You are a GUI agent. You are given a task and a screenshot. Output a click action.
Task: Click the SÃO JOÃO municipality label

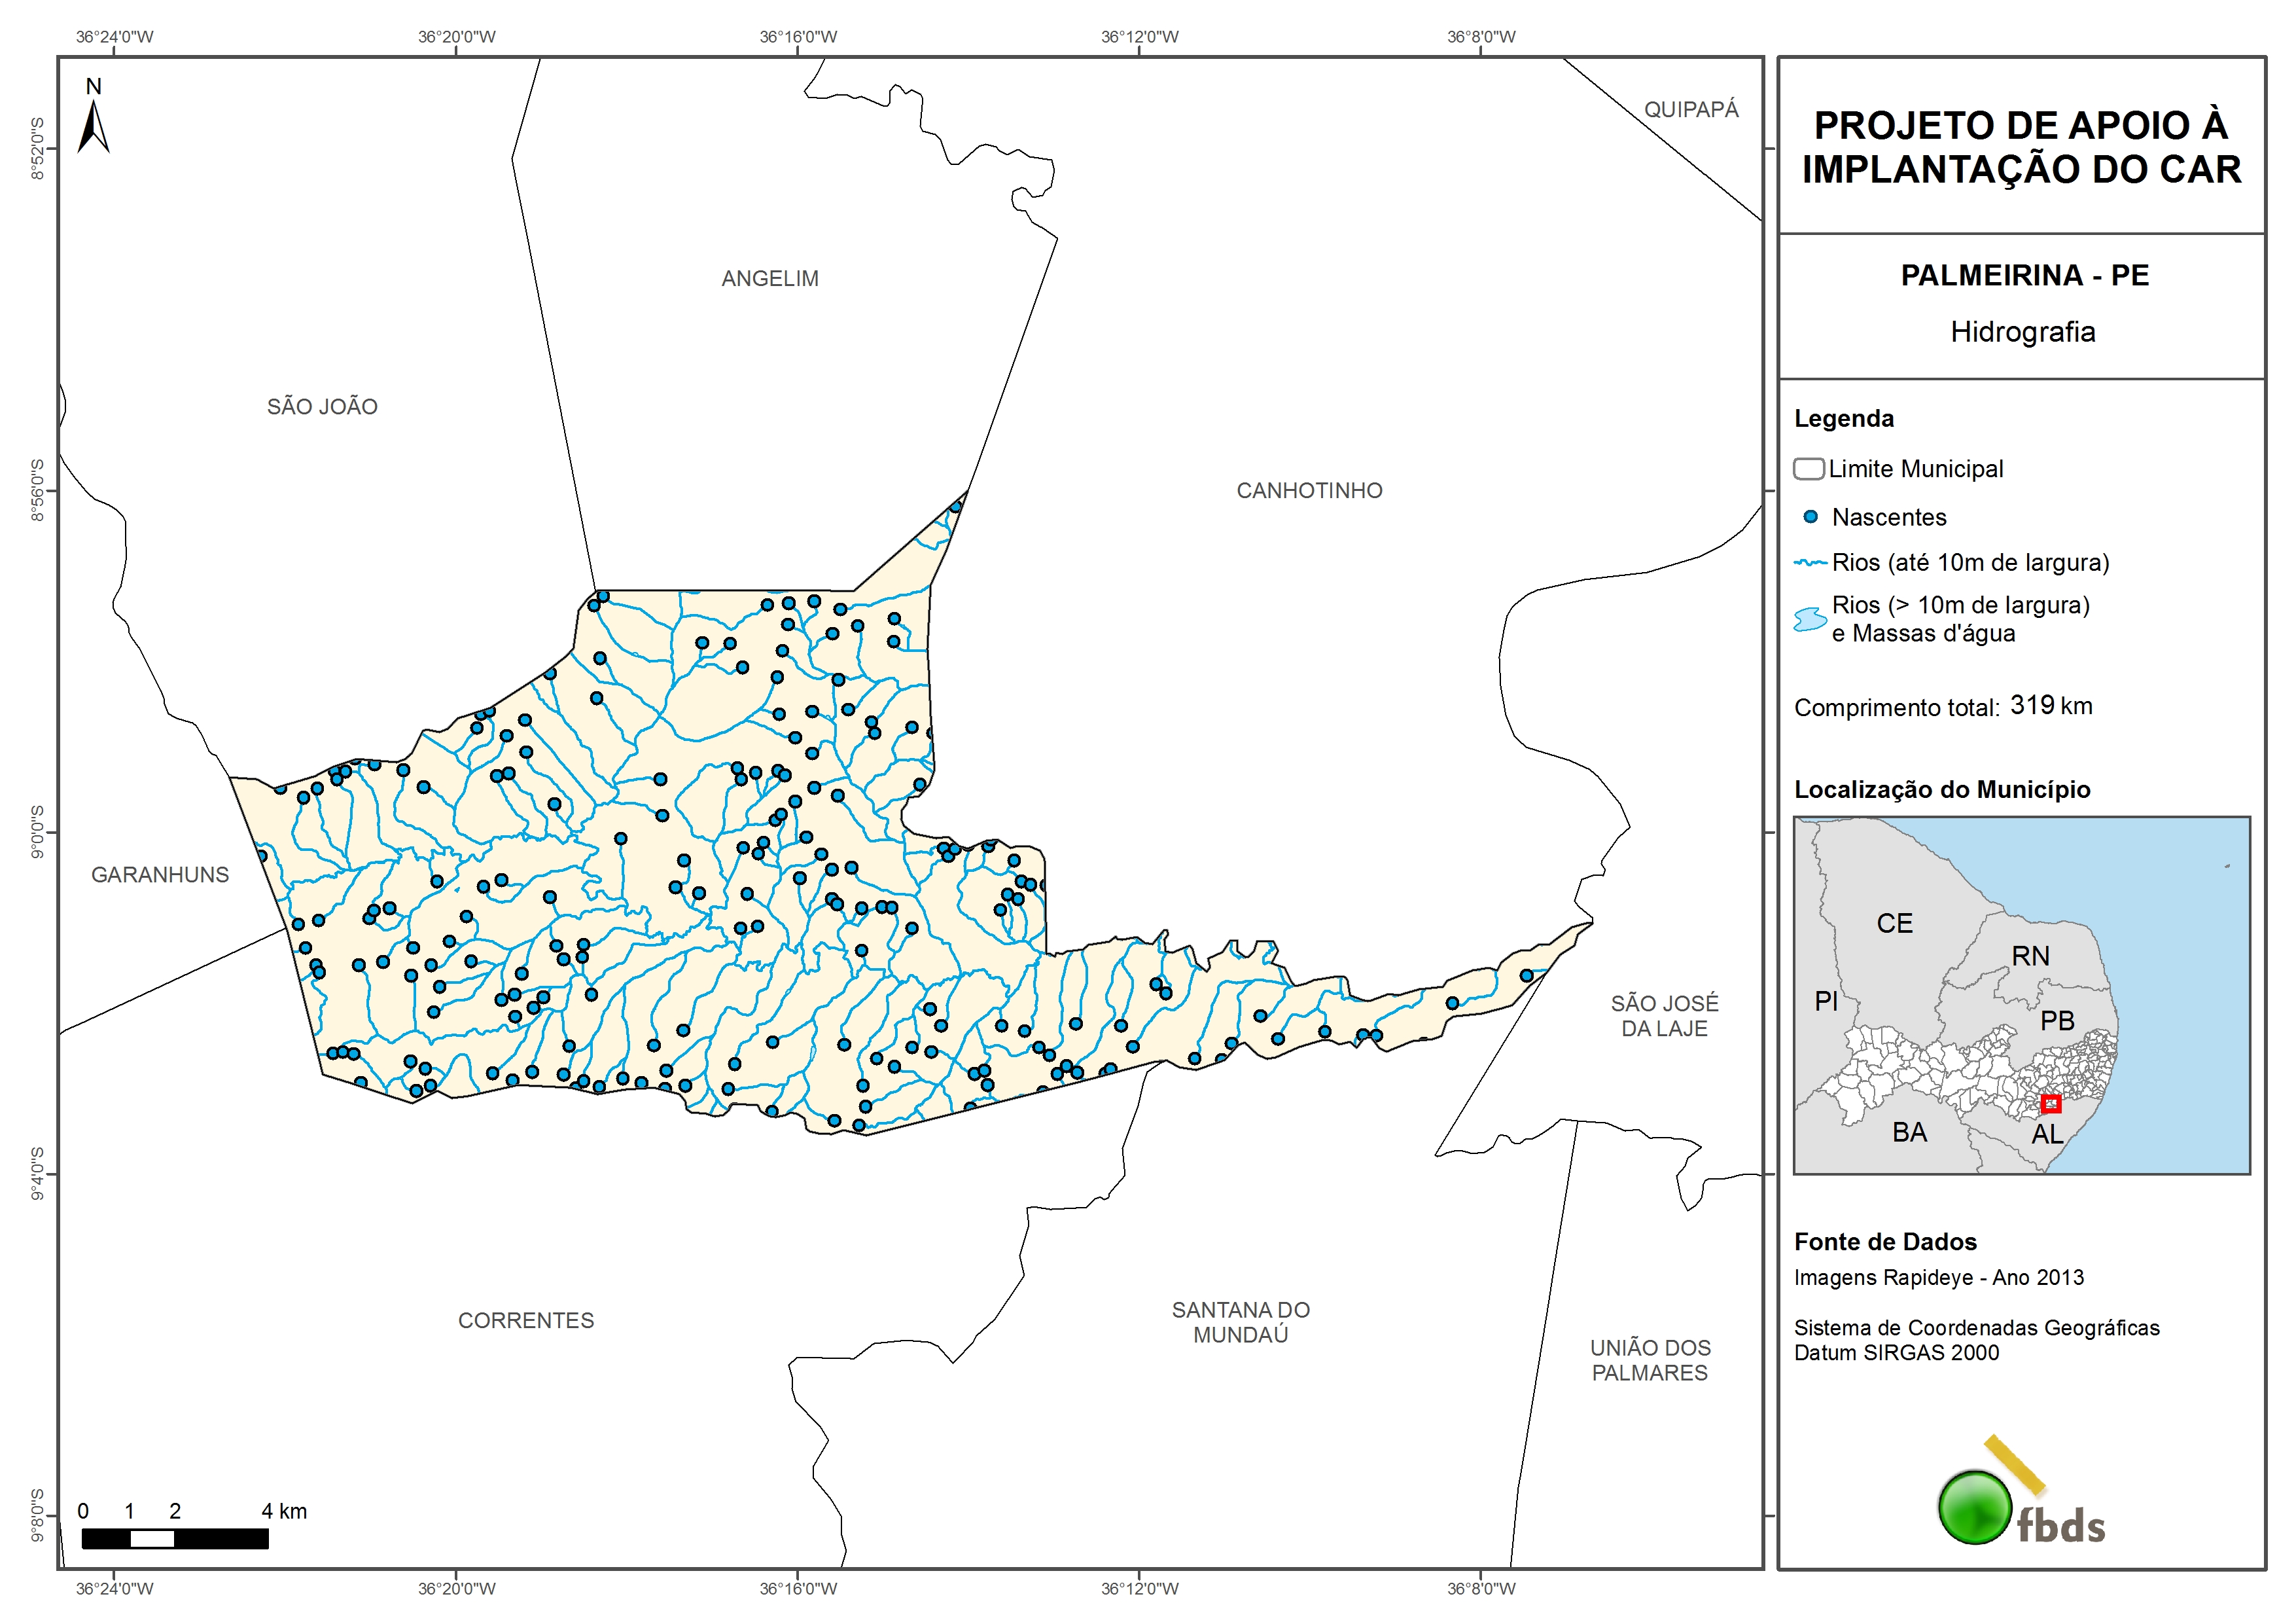coord(322,407)
